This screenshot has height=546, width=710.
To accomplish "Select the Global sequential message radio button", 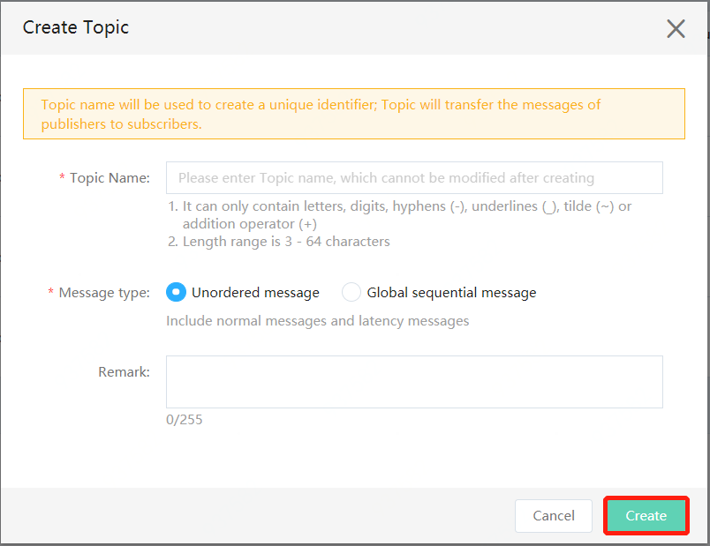I will [x=351, y=292].
